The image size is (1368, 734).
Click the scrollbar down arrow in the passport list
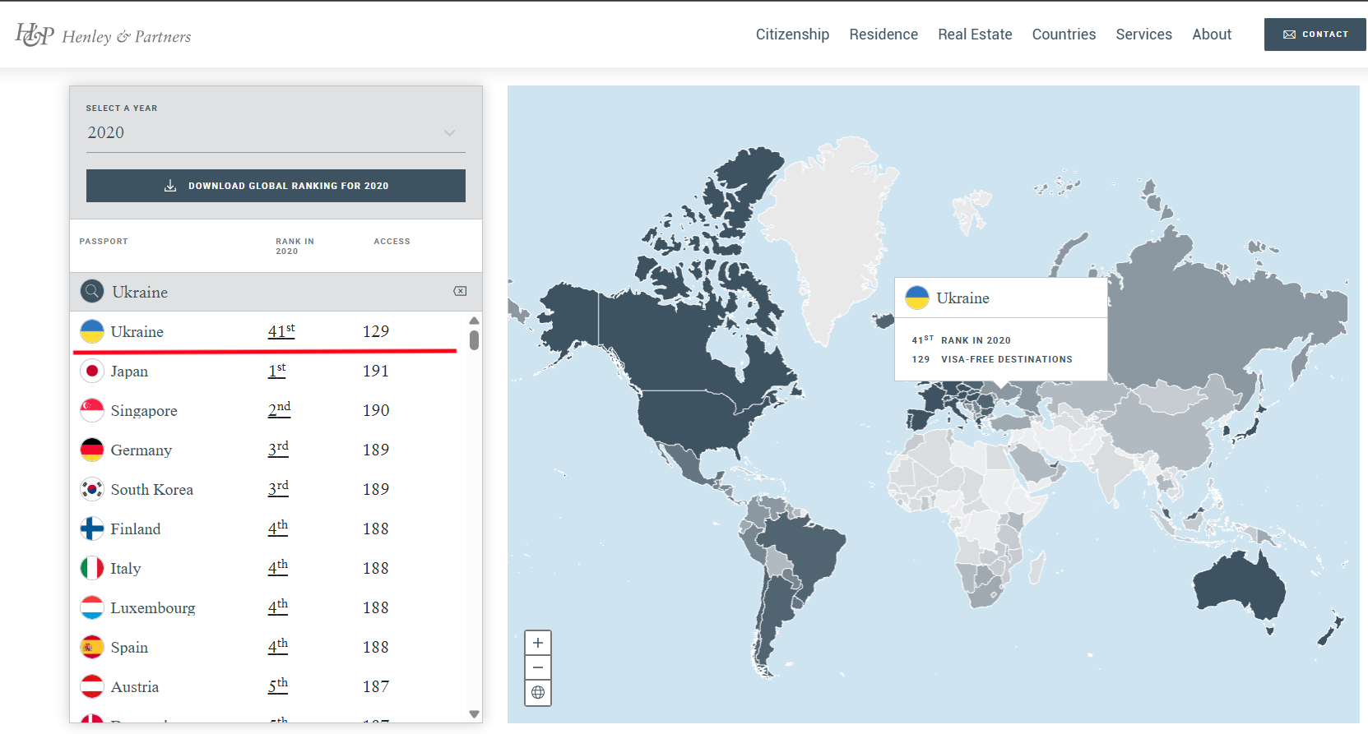tap(474, 714)
